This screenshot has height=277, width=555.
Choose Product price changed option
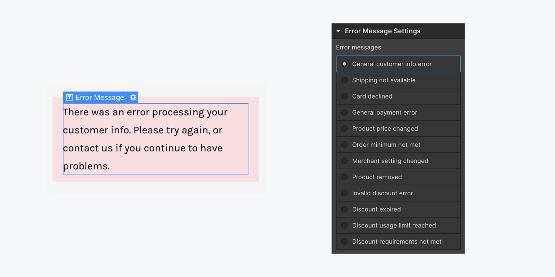click(x=398, y=129)
